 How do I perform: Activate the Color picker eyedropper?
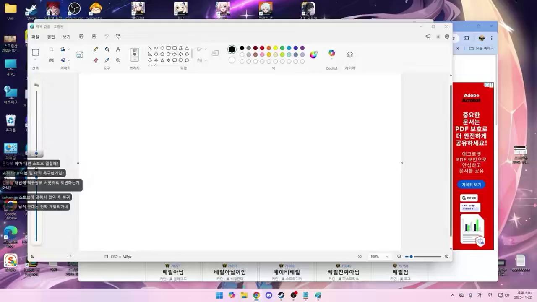tap(107, 60)
